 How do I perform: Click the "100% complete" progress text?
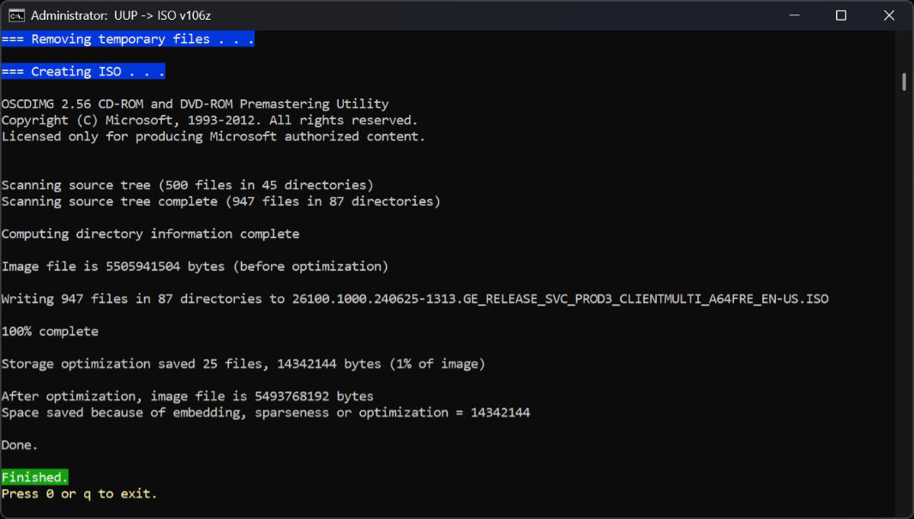[50, 331]
